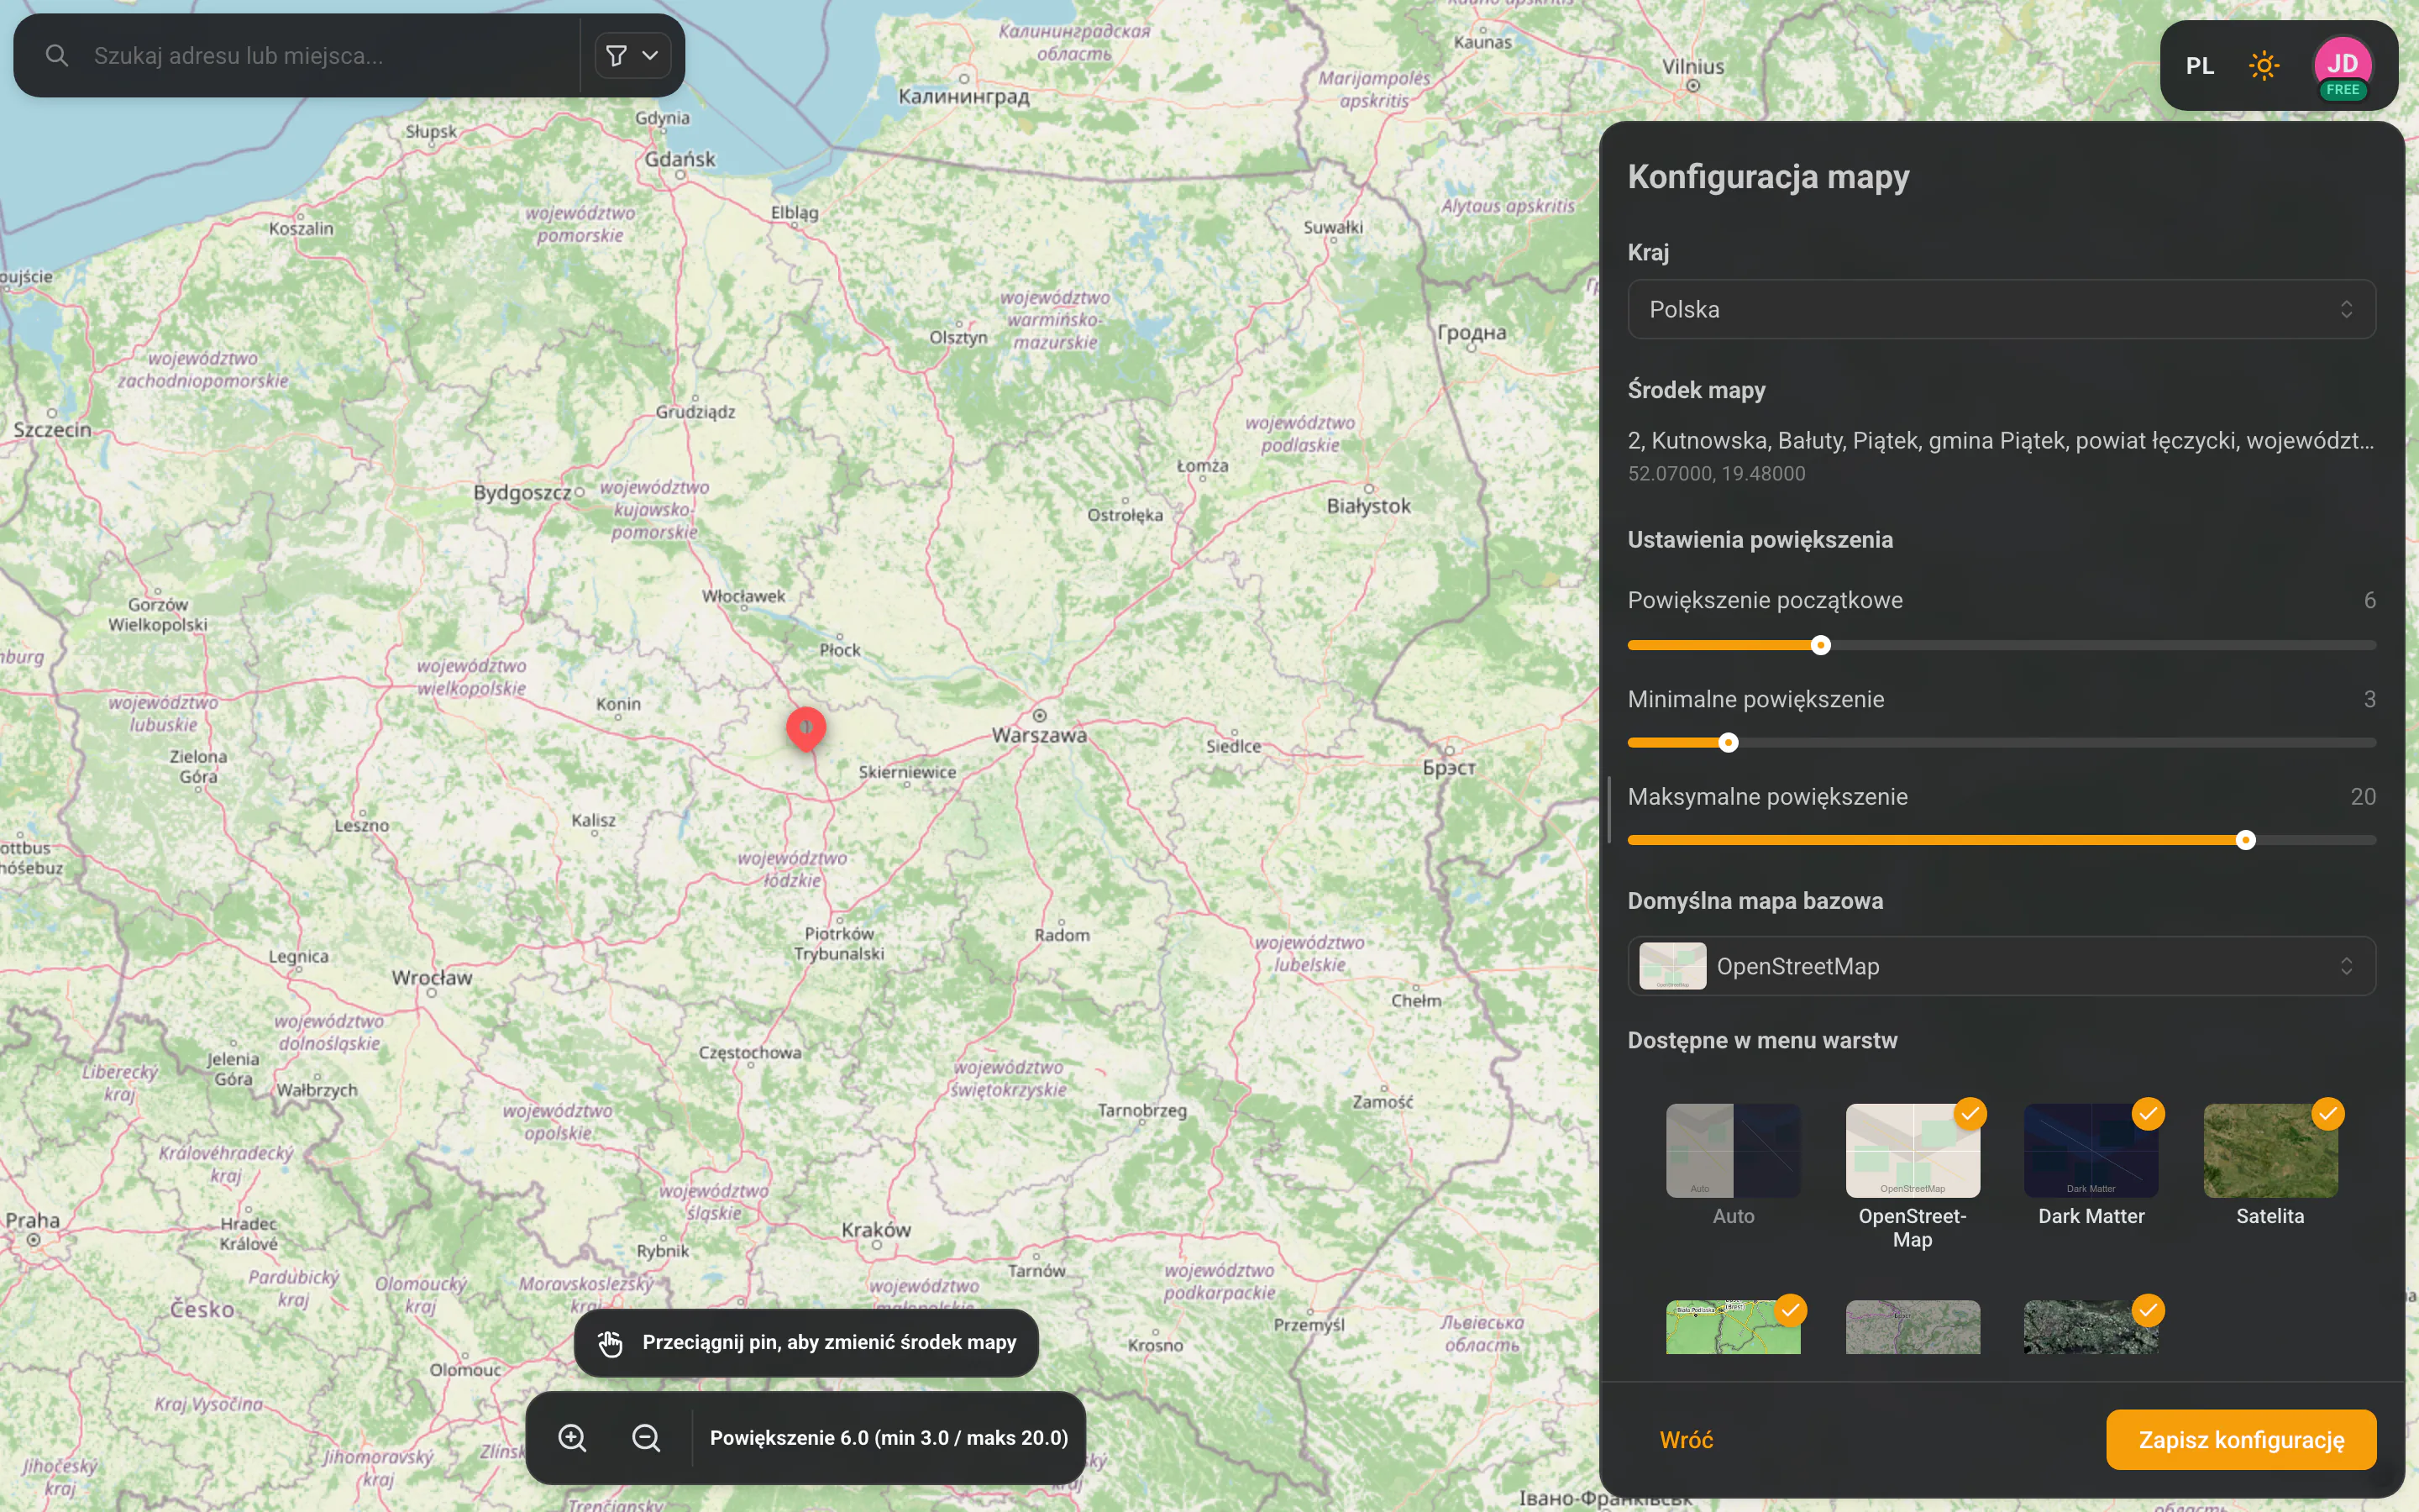
Task: Adjust the Maksymalne powiększenie slider handle
Action: (x=2245, y=840)
